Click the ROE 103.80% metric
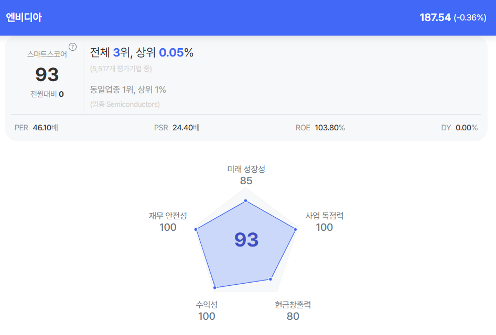 [x=320, y=128]
